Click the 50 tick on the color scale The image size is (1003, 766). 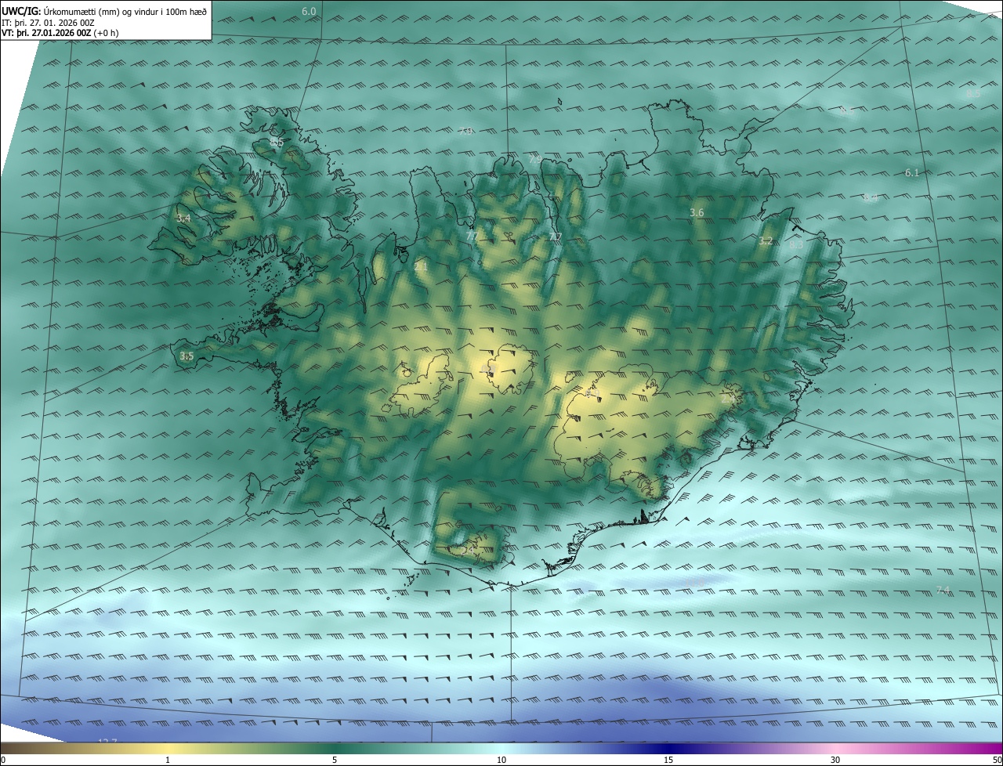pos(997,760)
